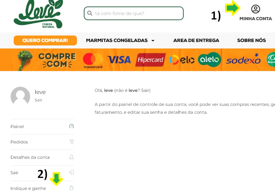Open the Minha Conta user icon
Screen dimensions: 275x195
(x=256, y=9)
